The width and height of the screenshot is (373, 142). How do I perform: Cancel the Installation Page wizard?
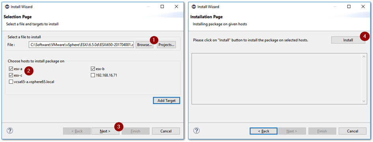click(352, 131)
